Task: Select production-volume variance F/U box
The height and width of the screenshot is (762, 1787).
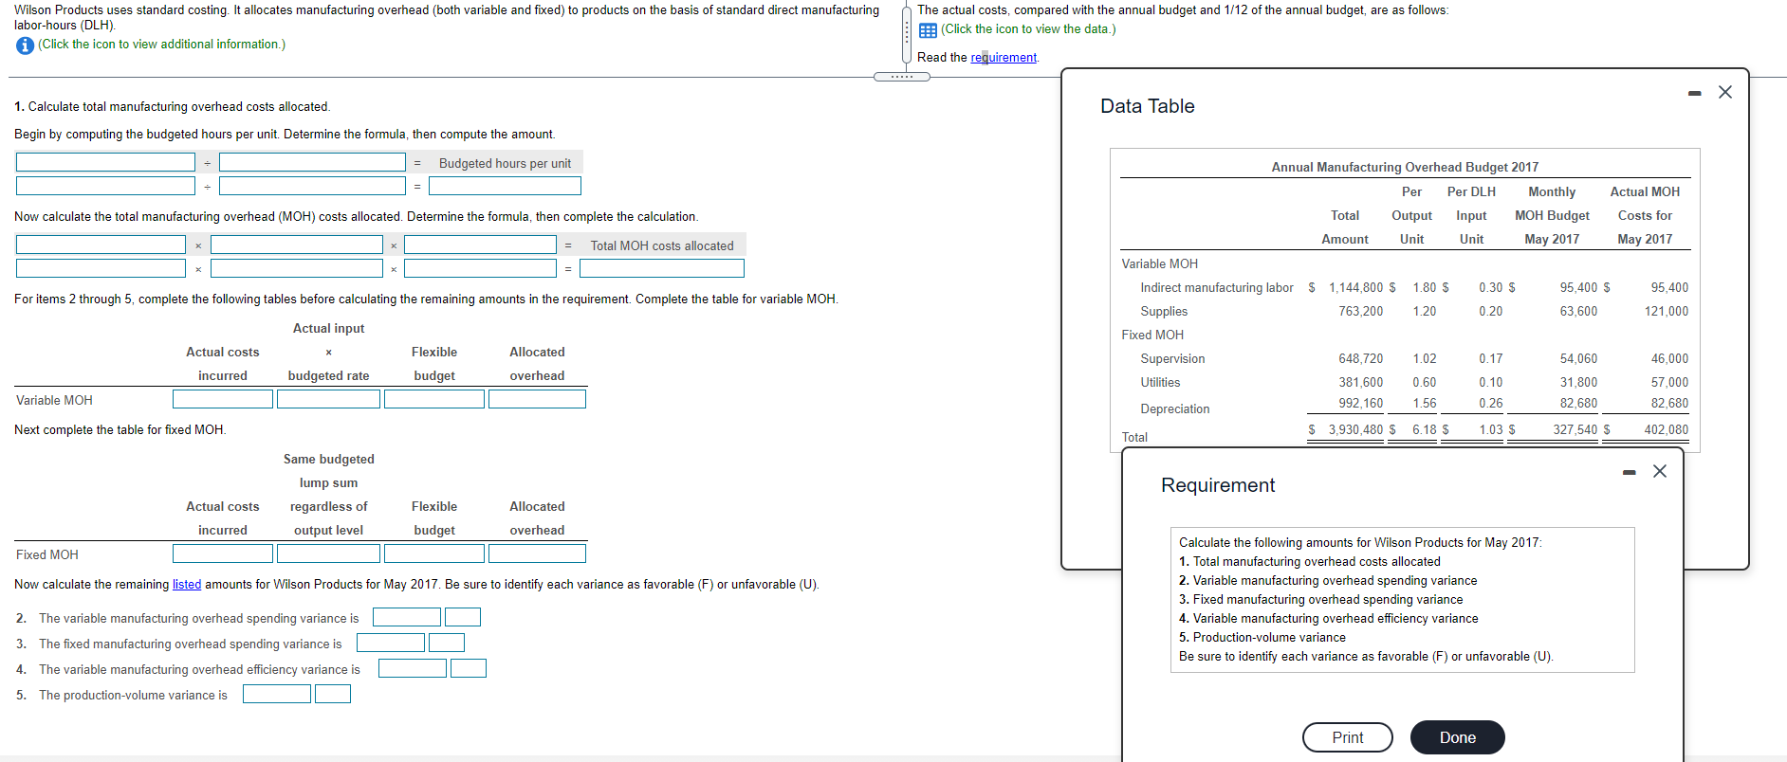Action: [333, 694]
